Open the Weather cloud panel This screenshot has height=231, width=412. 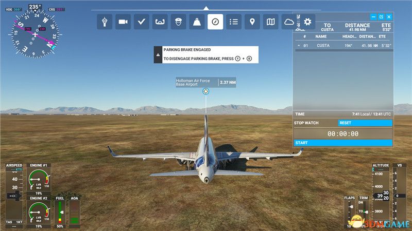[289, 22]
